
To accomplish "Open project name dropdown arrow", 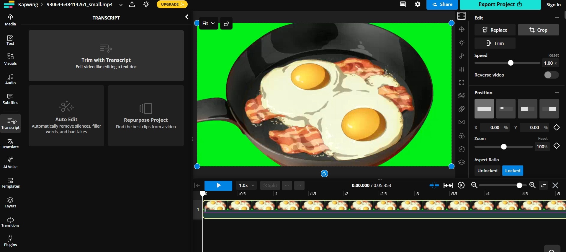I will [x=121, y=5].
